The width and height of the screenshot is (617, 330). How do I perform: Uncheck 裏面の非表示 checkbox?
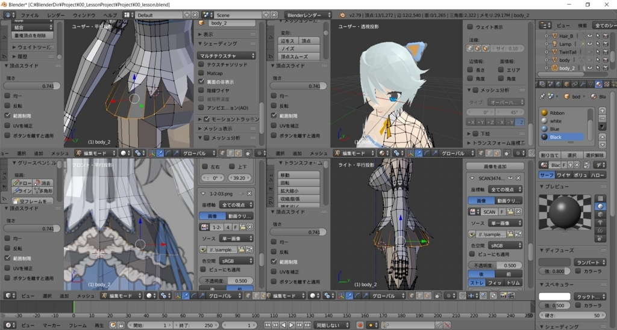(x=201, y=82)
